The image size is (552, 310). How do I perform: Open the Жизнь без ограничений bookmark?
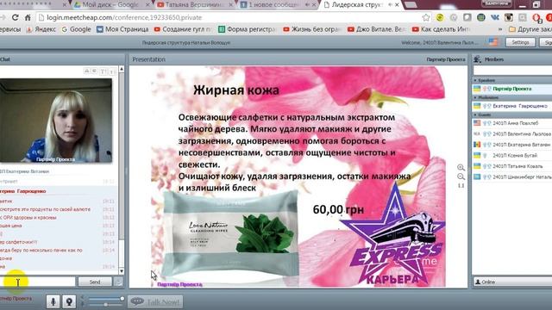tap(312, 29)
